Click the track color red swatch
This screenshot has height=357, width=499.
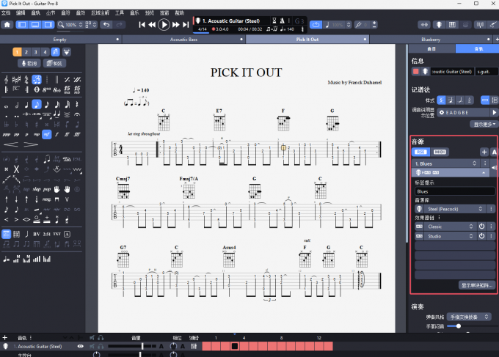click(415, 72)
